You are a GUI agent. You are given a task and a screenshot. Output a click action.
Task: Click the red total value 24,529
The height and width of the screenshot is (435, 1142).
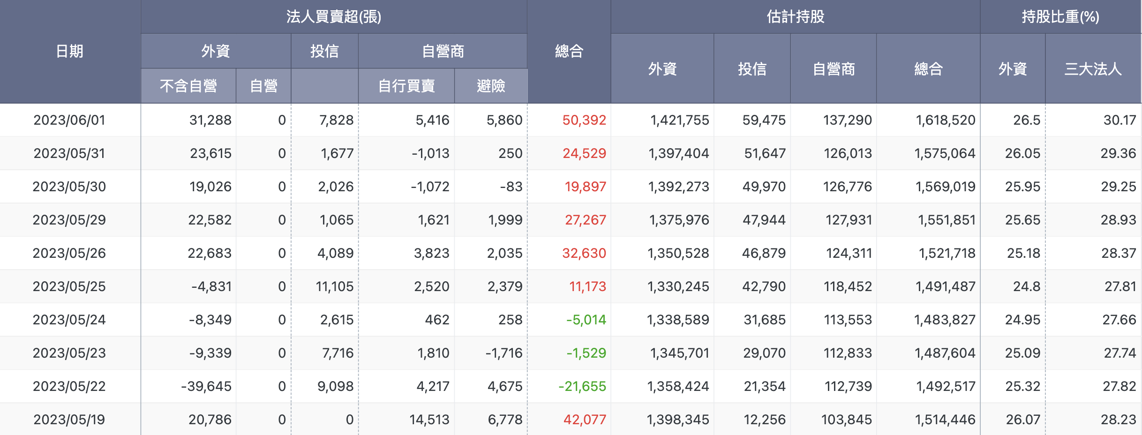tap(584, 153)
